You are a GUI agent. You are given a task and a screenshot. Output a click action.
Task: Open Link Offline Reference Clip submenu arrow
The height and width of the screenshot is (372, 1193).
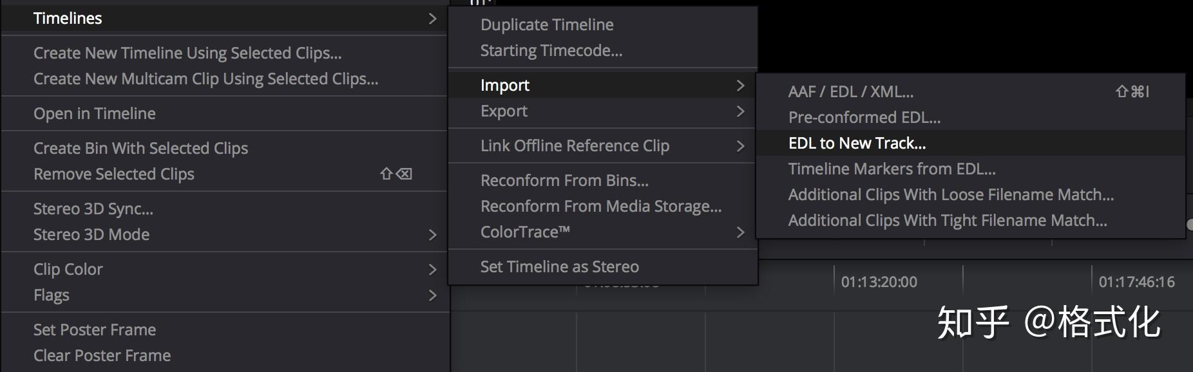pos(740,146)
